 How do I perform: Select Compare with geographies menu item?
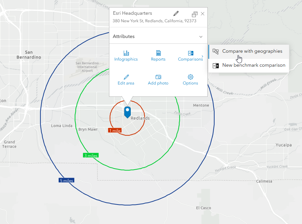point(249,51)
